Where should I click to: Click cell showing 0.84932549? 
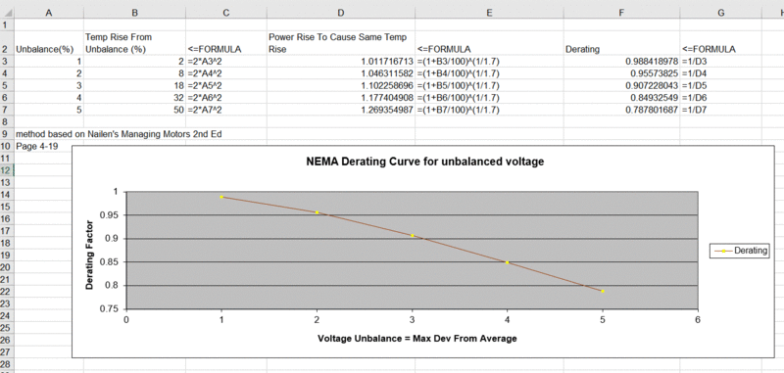(x=621, y=98)
